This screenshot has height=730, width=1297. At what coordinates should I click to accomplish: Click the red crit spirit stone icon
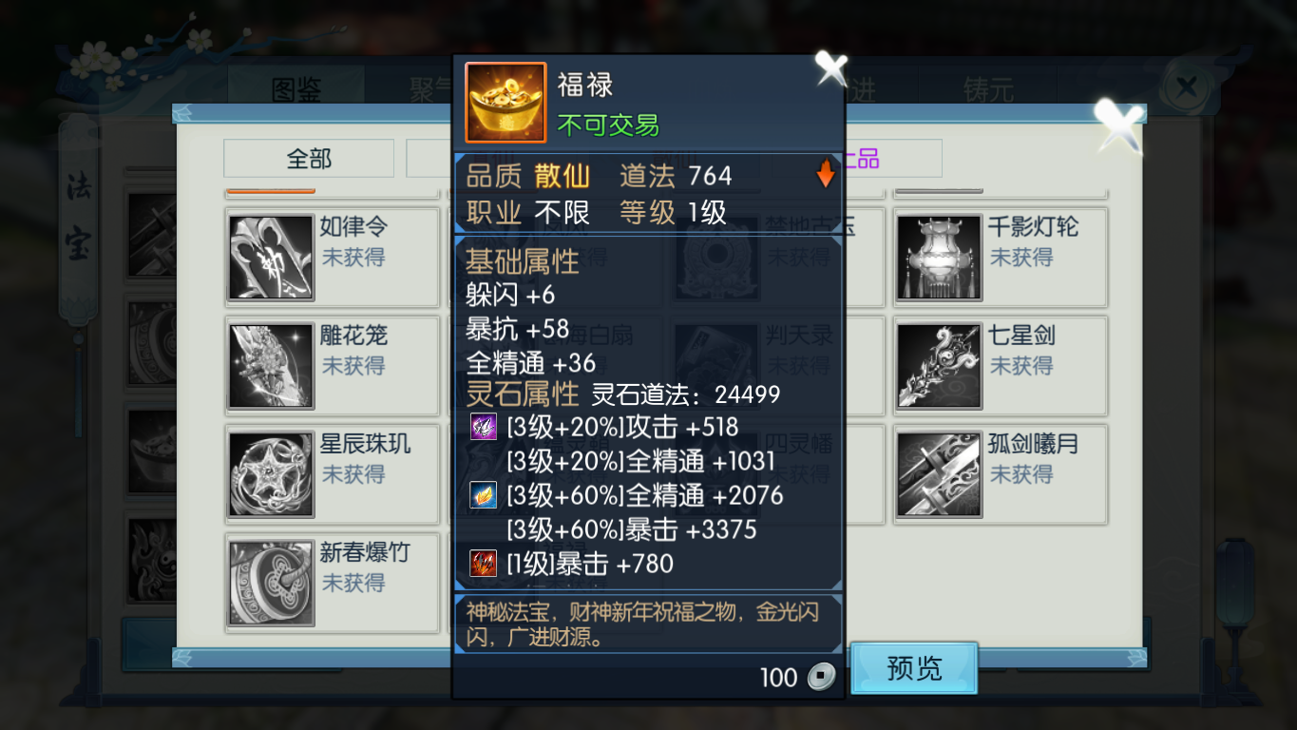coord(483,564)
